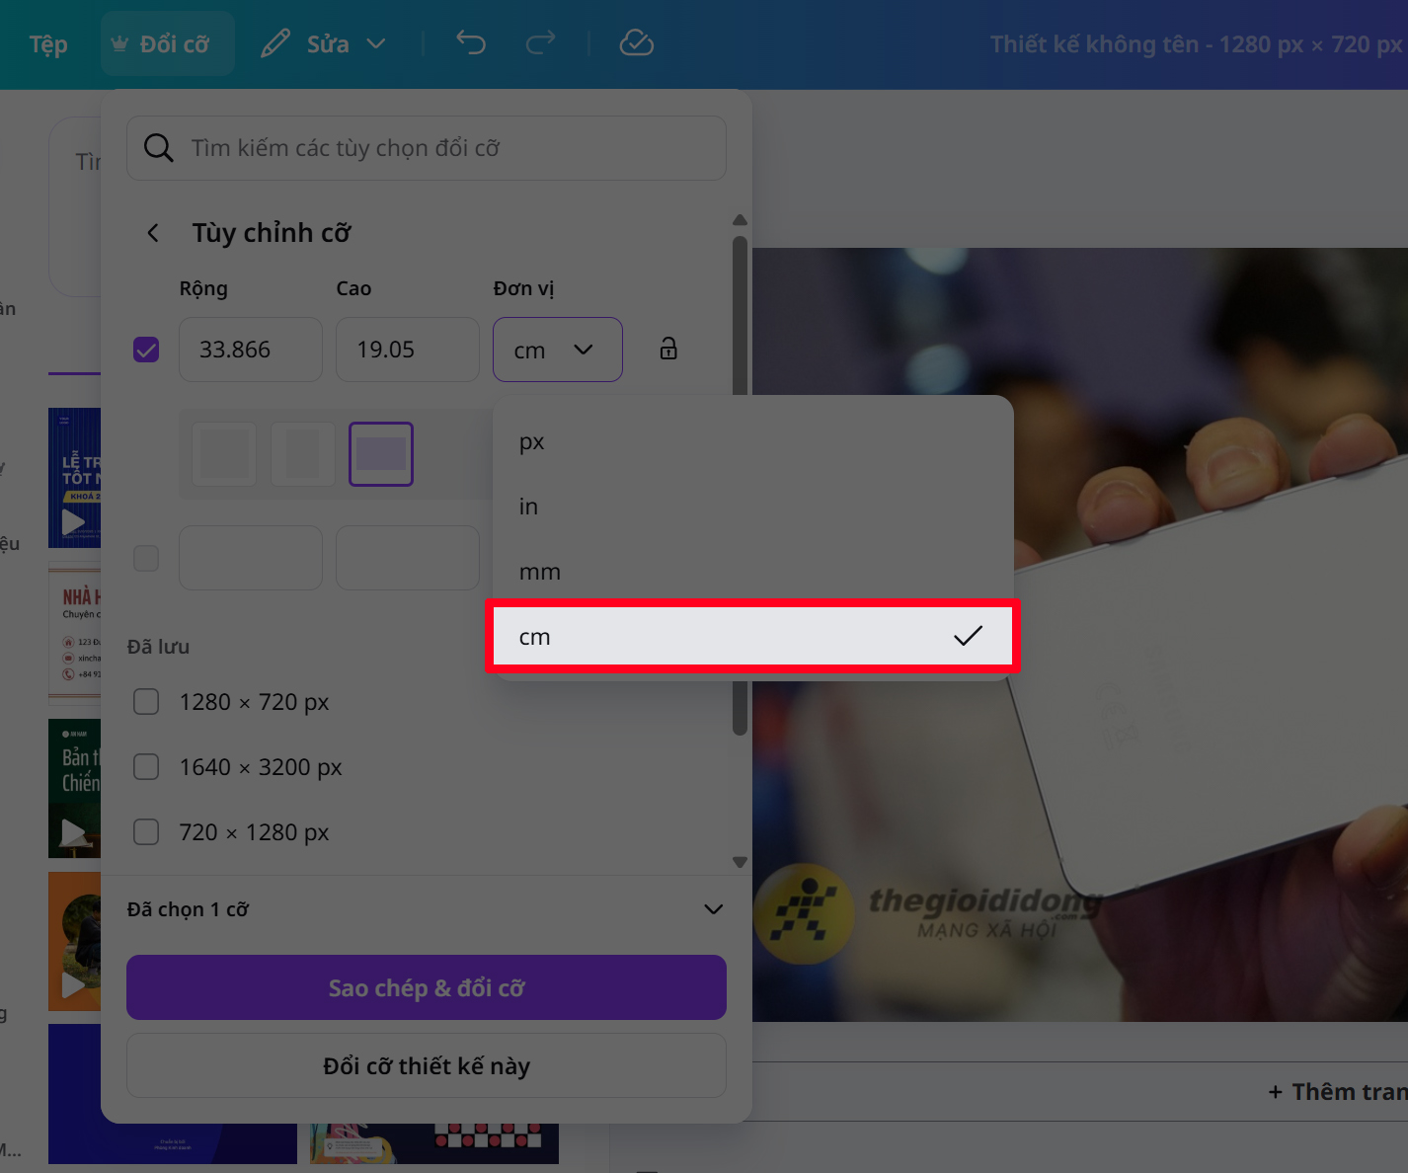Open the Đổi cỡ crown resize tool

pos(166,43)
